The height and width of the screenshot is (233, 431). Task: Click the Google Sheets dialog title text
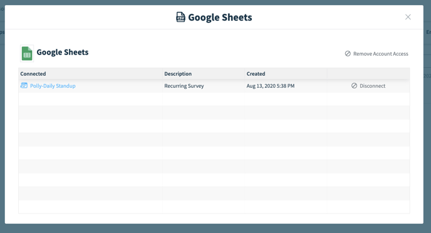click(x=220, y=18)
